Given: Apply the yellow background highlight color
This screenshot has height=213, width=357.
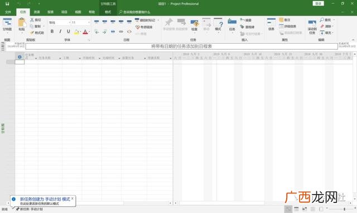Looking at the screenshot, I should 76,32.
